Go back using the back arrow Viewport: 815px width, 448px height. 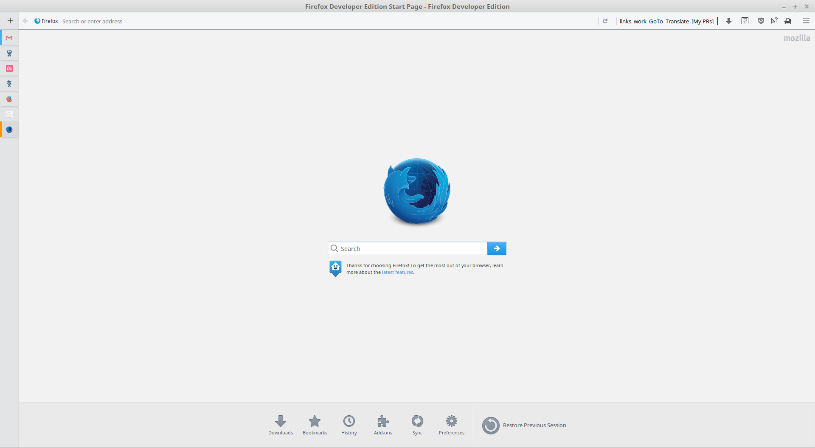pos(25,21)
